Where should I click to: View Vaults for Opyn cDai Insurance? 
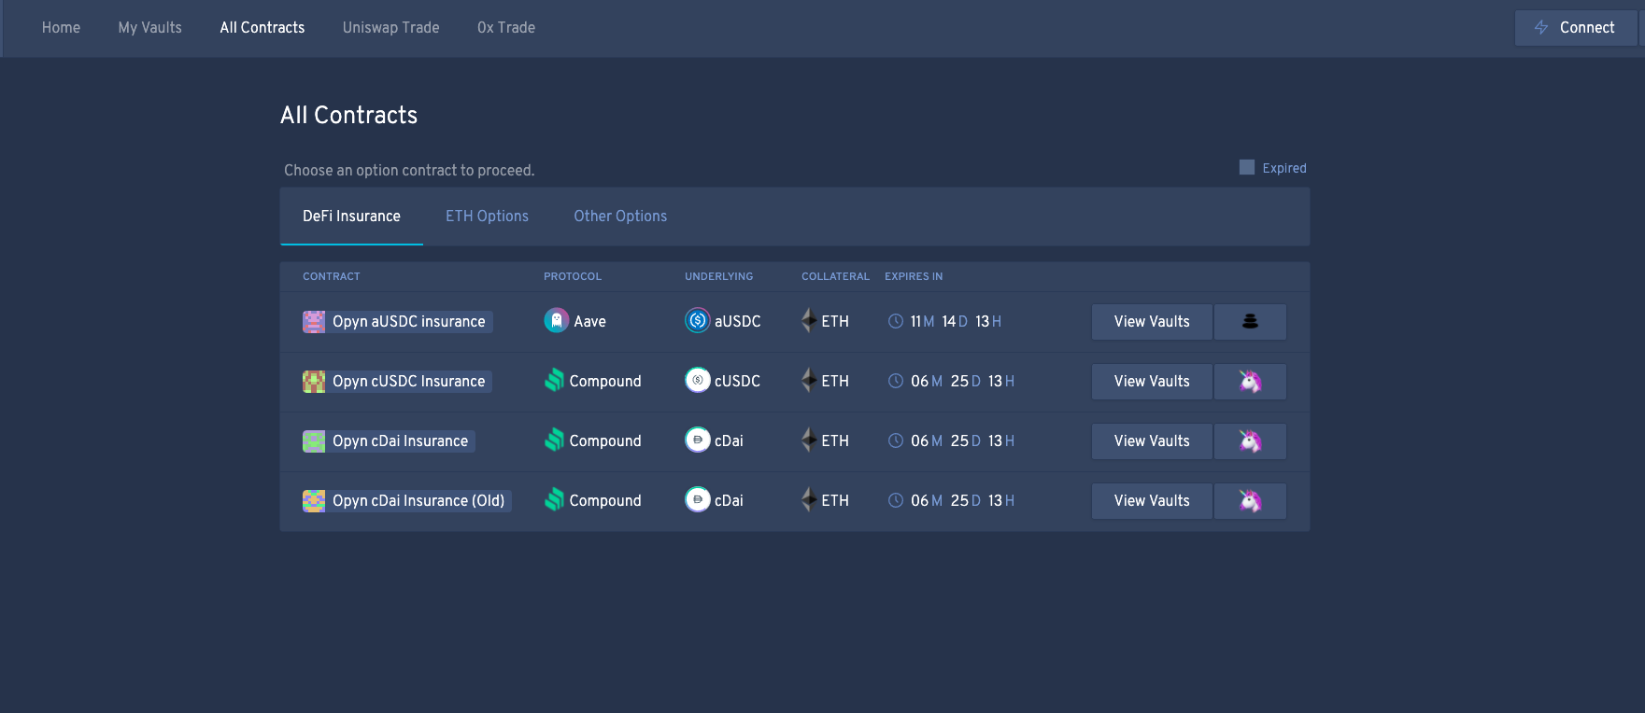(x=1152, y=441)
